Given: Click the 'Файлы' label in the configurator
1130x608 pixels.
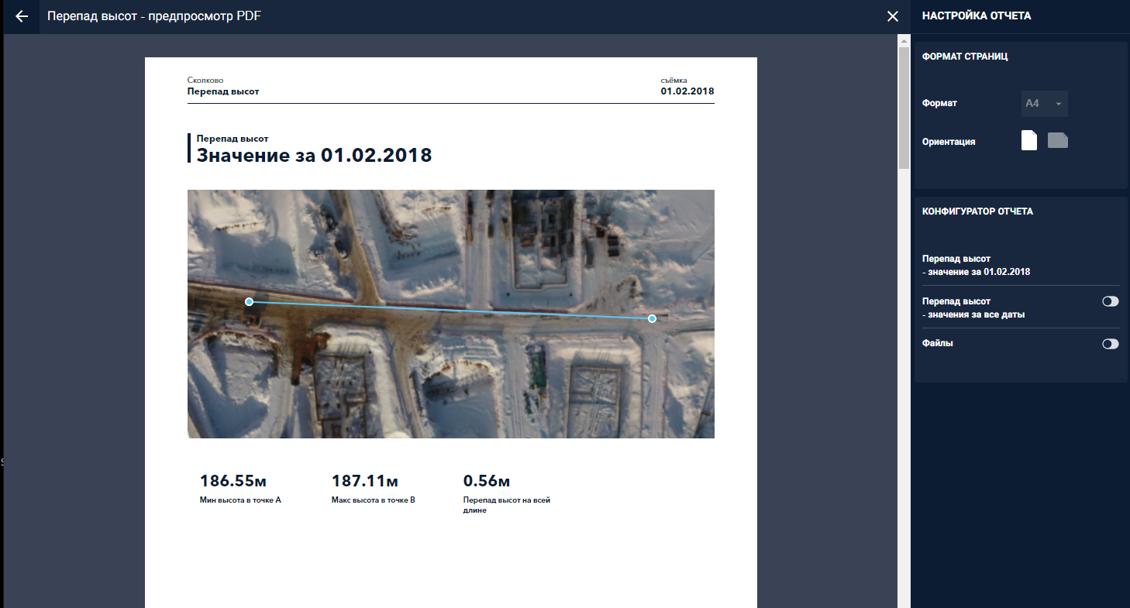Looking at the screenshot, I should [937, 343].
